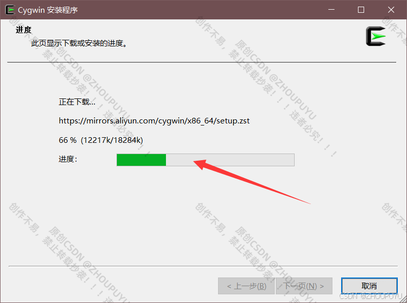
Task: Click the 66 % percentage readout
Action: (x=67, y=140)
